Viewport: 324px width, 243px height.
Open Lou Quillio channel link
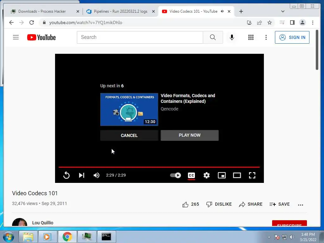(x=43, y=223)
